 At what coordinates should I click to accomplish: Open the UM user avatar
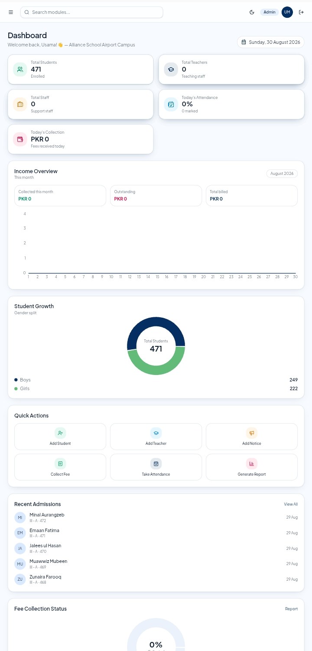(287, 12)
